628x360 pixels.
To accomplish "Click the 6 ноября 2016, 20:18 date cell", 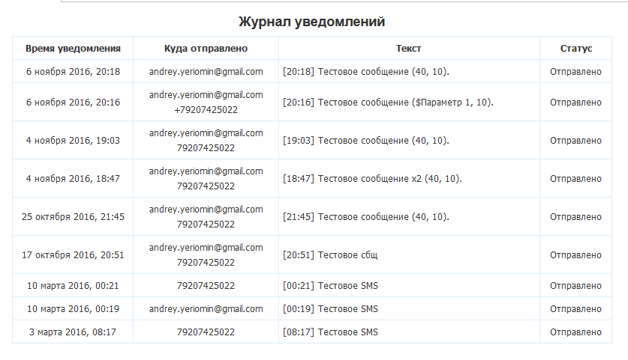I will tap(73, 72).
